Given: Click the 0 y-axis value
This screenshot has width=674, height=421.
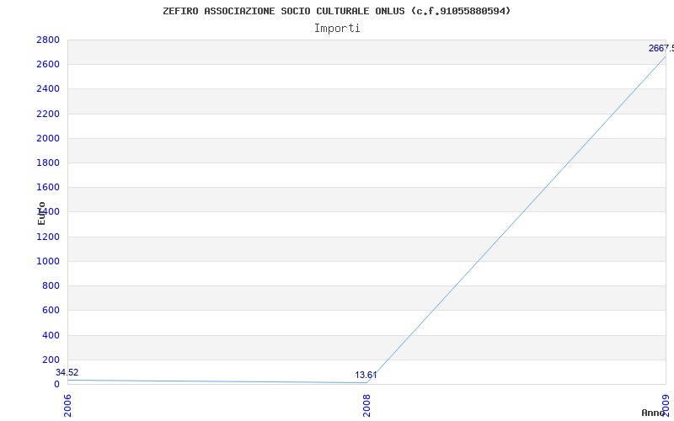Looking at the screenshot, I should click(56, 384).
